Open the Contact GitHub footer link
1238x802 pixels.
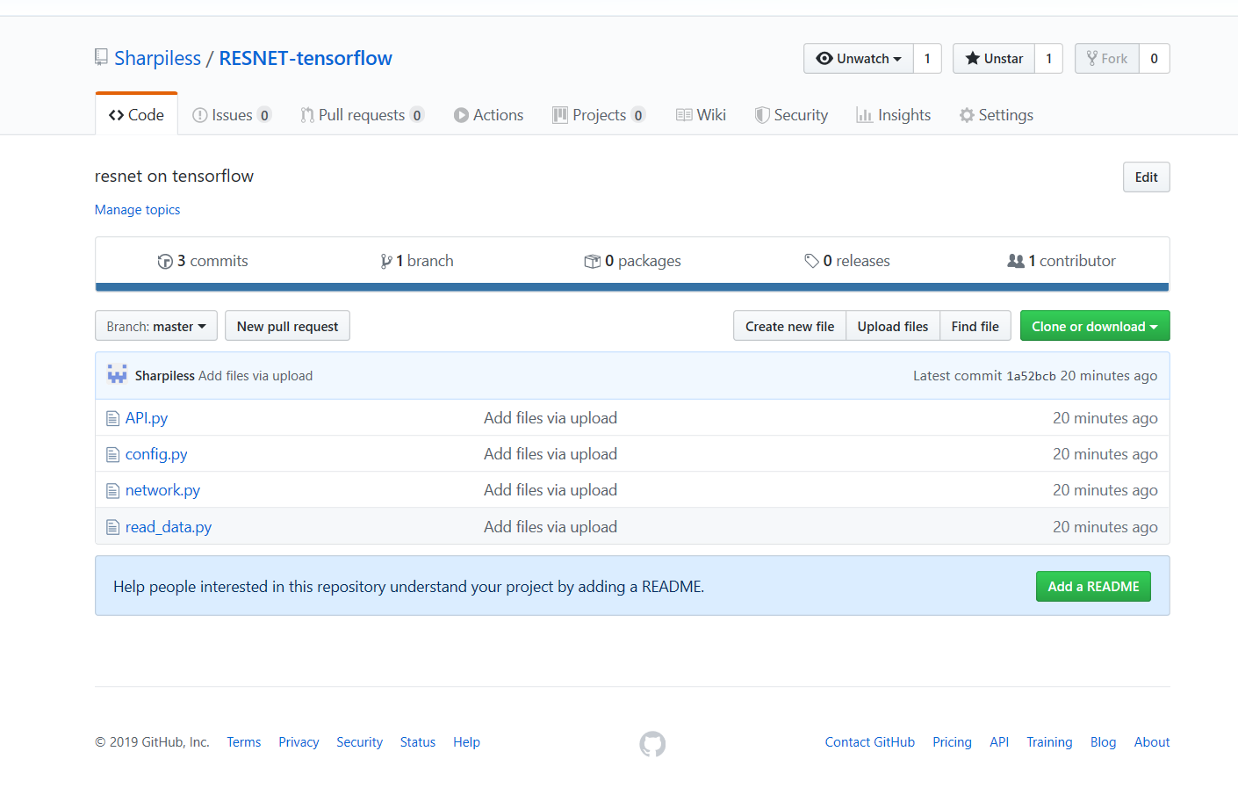[x=870, y=742]
